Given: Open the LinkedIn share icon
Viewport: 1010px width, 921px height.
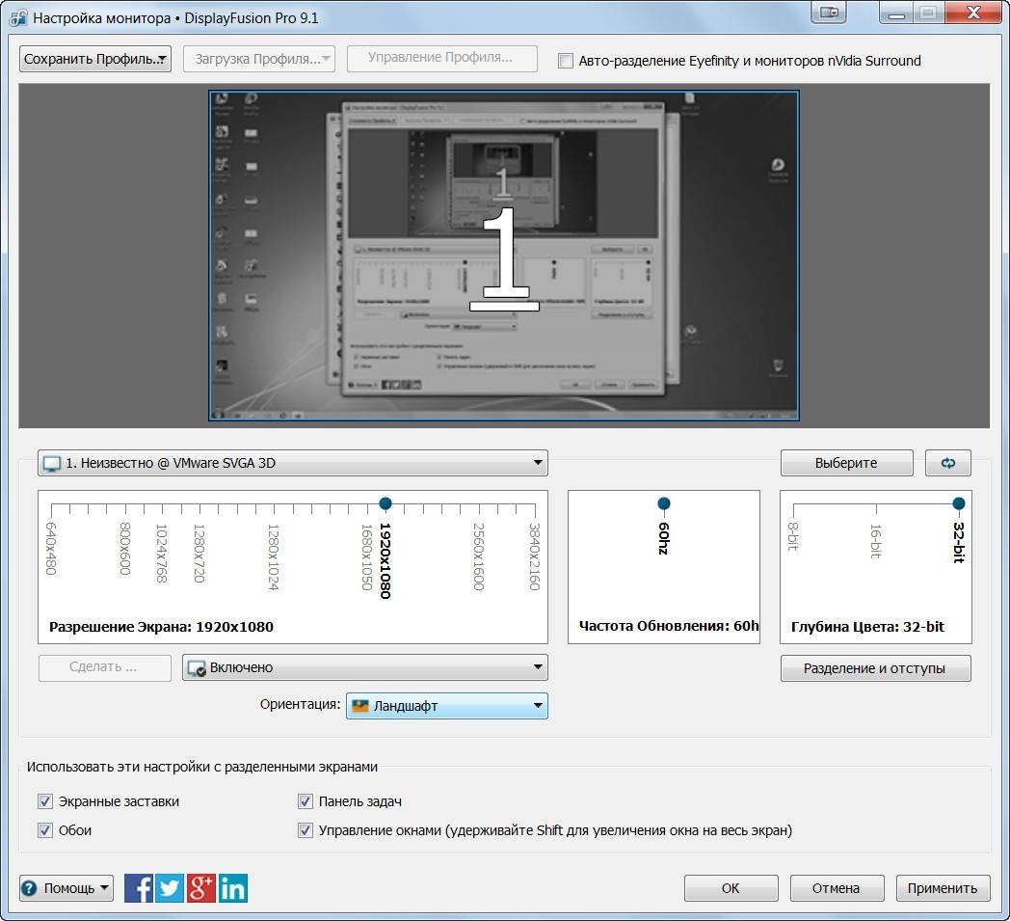Looking at the screenshot, I should tap(232, 888).
